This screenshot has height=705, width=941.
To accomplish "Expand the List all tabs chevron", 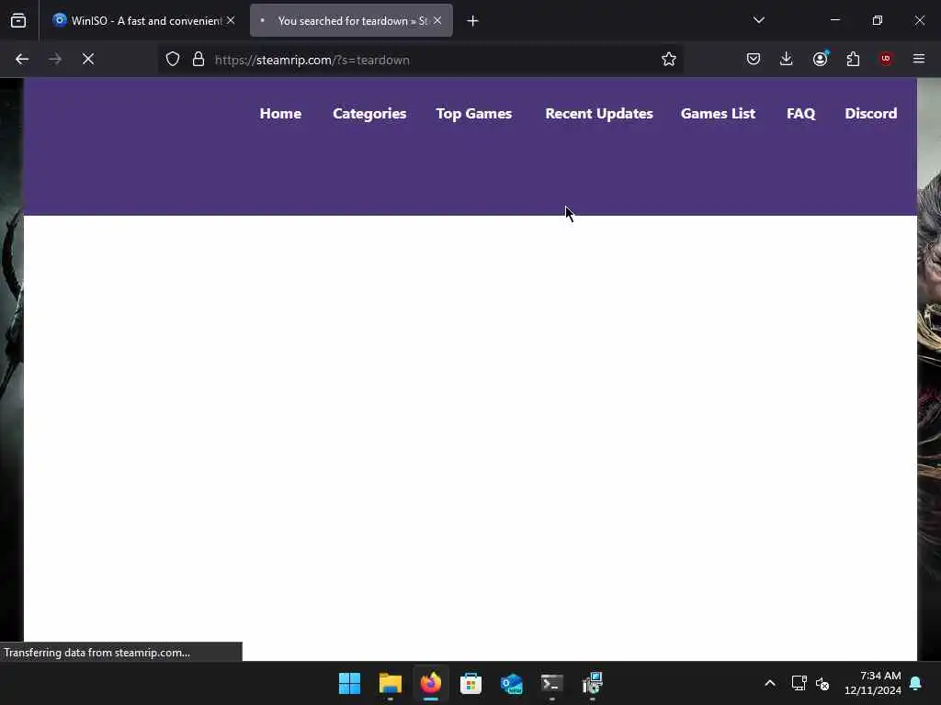I will click(x=758, y=20).
